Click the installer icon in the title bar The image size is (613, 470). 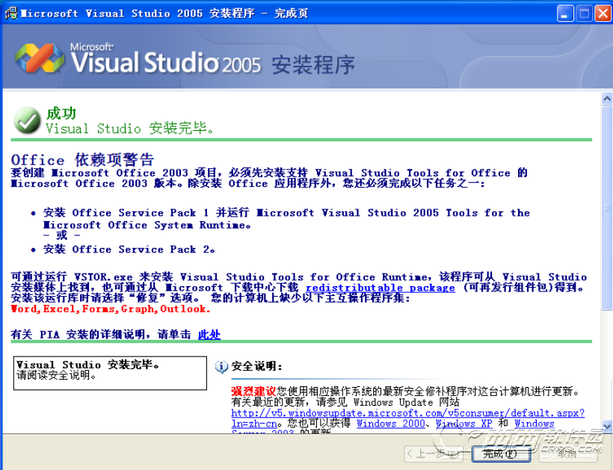click(10, 13)
